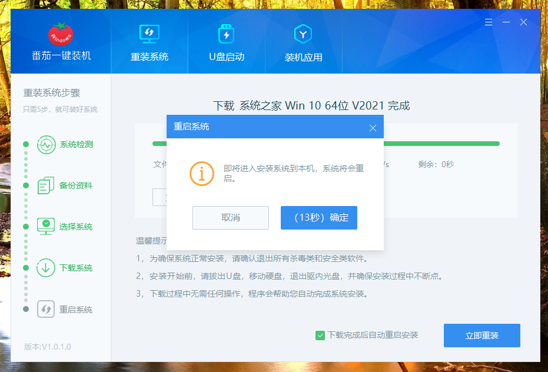
Task: Click the 版本:V1.0.1.0 version text
Action: coord(48,347)
